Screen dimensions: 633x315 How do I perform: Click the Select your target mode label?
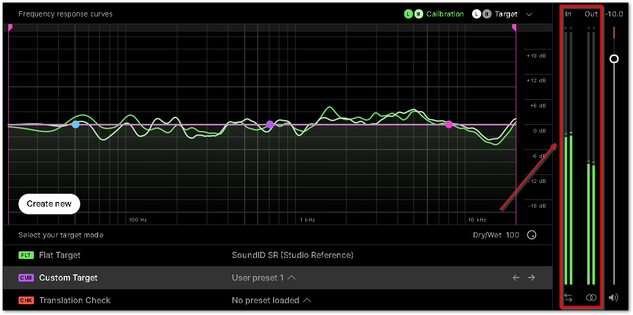point(61,235)
